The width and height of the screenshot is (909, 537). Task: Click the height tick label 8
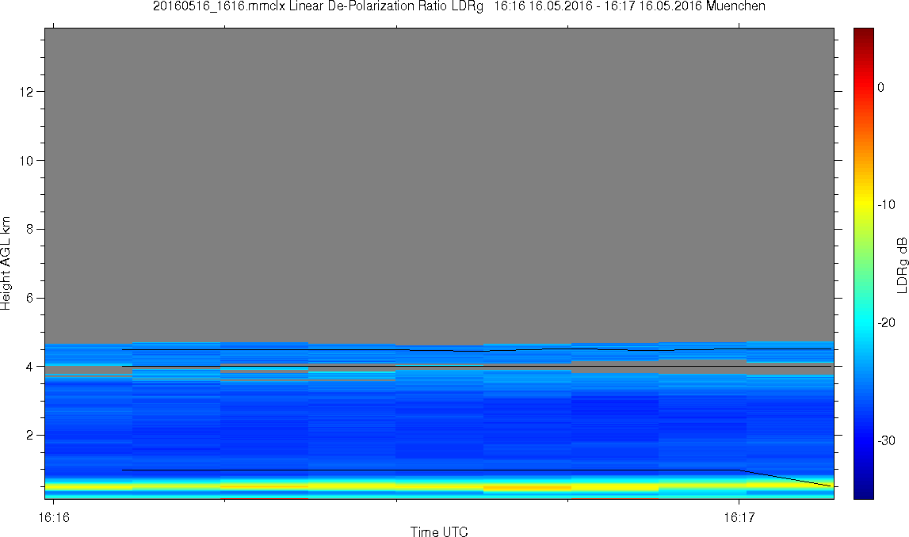[x=30, y=230]
